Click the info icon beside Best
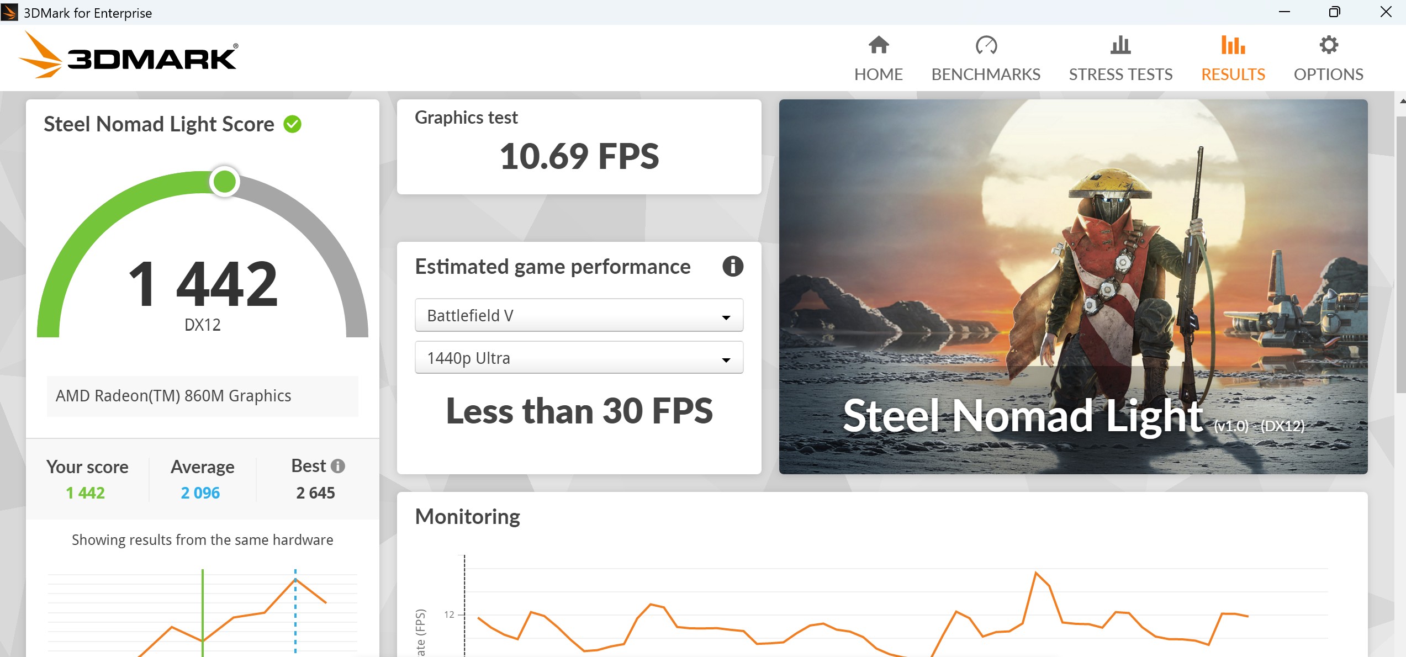This screenshot has width=1406, height=657. pyautogui.click(x=338, y=467)
